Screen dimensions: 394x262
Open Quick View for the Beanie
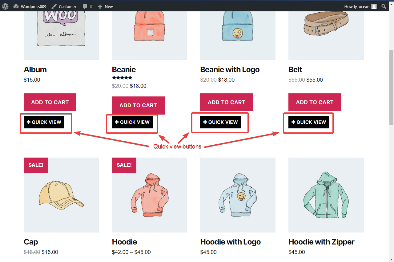tap(132, 122)
